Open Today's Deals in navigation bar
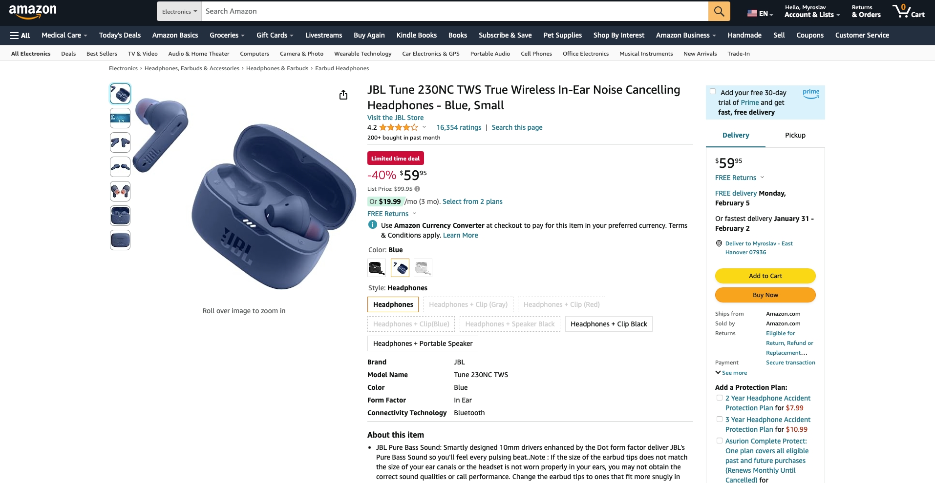The height and width of the screenshot is (483, 935). point(120,35)
